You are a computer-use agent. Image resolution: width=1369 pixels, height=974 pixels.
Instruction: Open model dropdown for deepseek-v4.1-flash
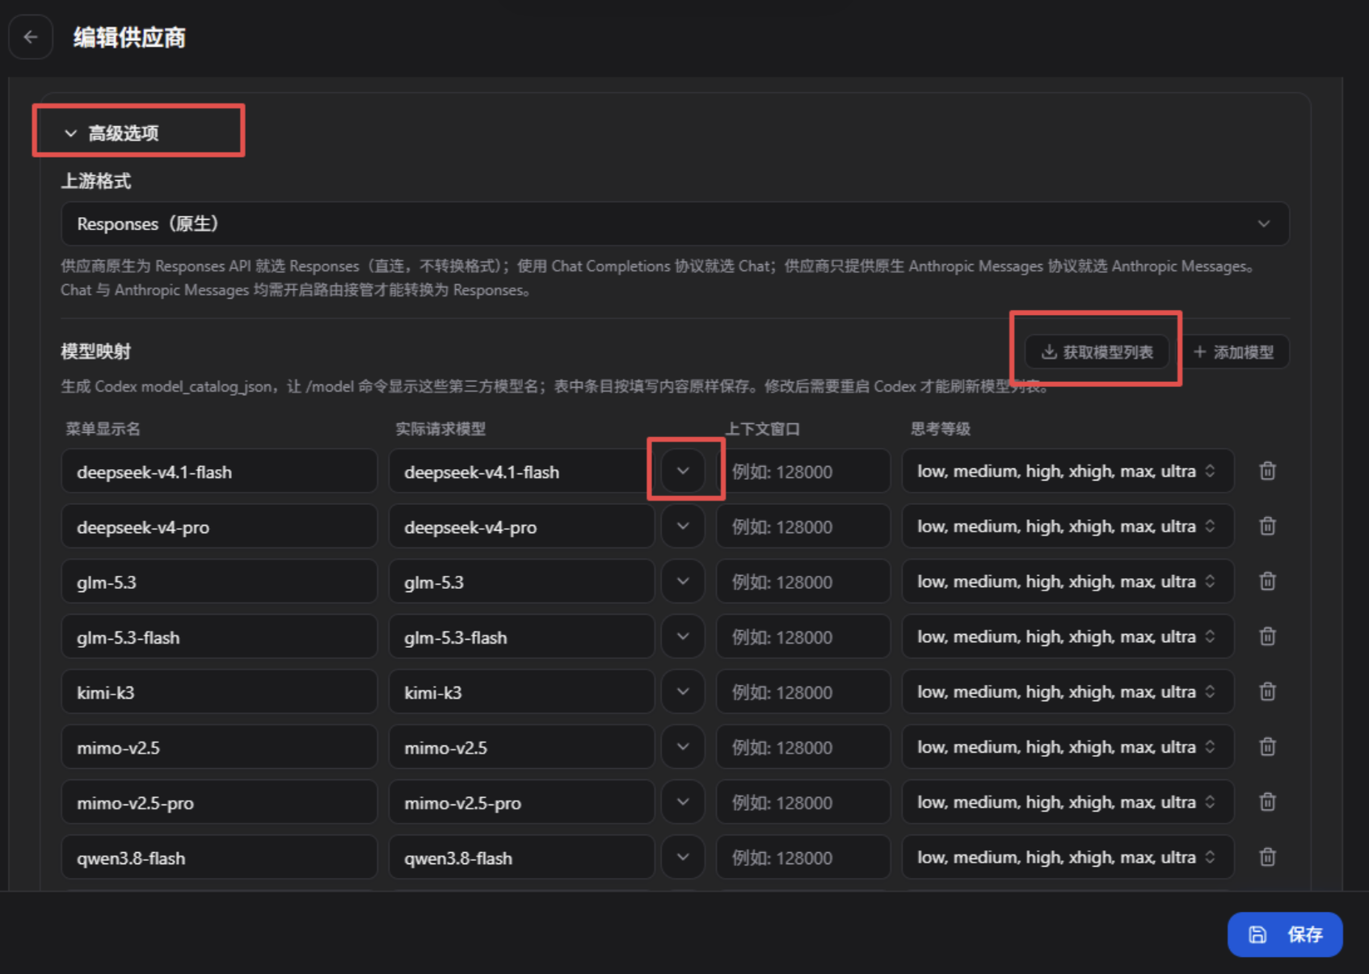(683, 471)
